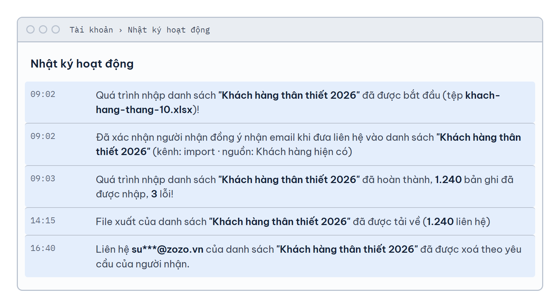Click the "3" error count before "lỗi"
Screen dimensions: 560x308
pos(154,194)
